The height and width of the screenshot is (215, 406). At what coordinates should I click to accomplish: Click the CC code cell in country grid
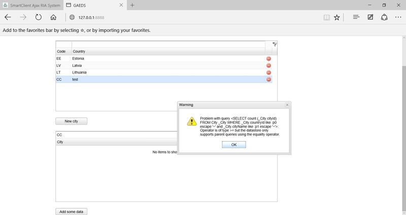coord(64,79)
